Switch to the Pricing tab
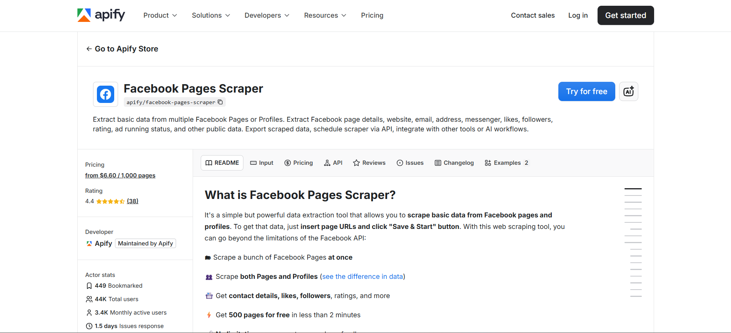This screenshot has height=333, width=731. pyautogui.click(x=299, y=163)
